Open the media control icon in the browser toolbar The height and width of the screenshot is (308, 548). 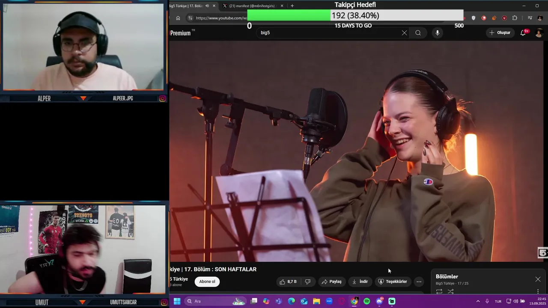click(530, 18)
